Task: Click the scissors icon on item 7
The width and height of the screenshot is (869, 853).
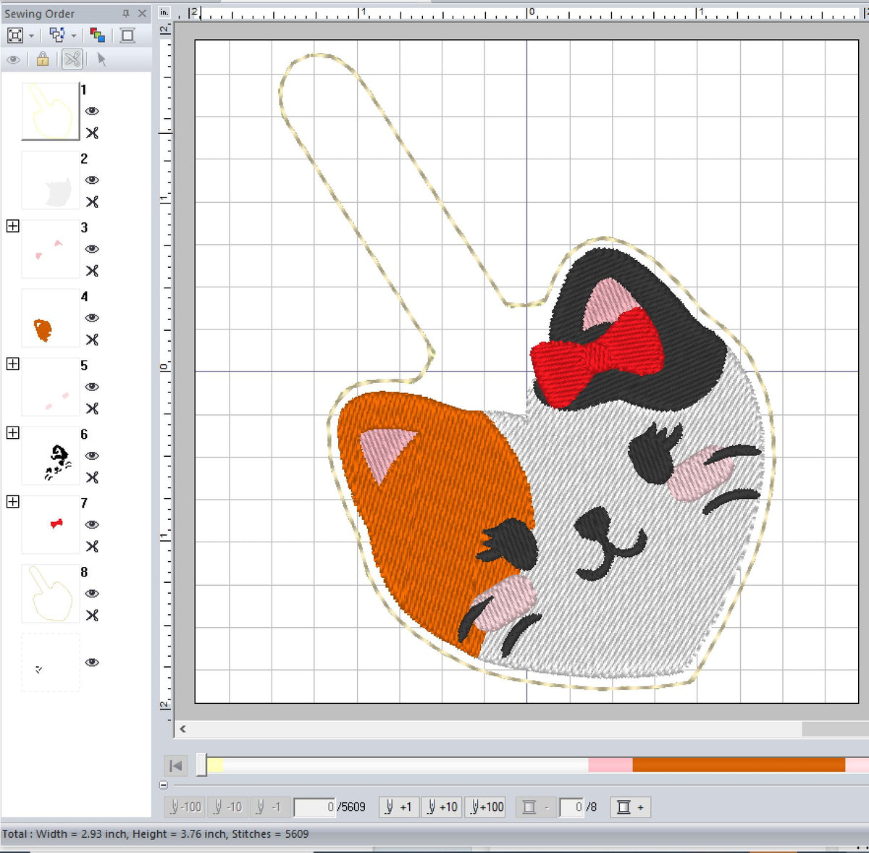Action: tap(92, 546)
